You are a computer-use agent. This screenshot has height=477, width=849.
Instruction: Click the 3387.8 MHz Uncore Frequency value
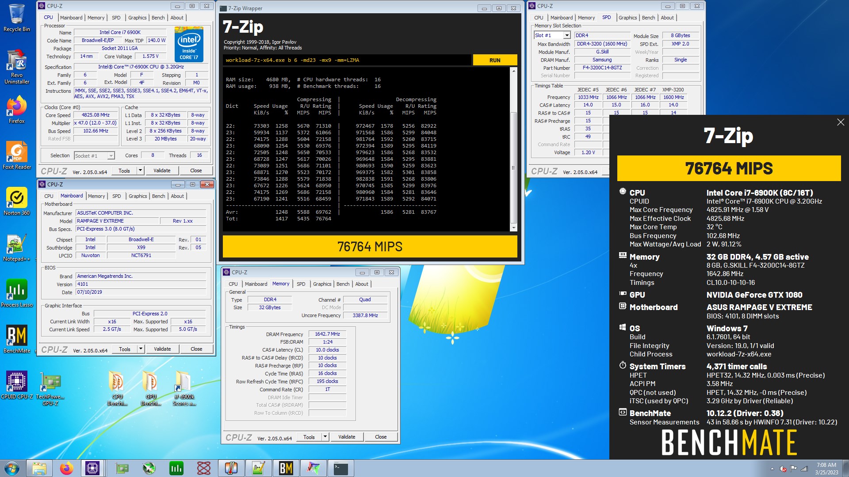(x=365, y=315)
